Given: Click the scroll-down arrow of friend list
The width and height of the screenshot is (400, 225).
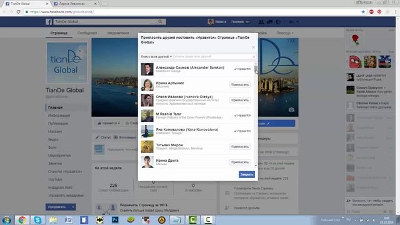Looking at the screenshot, I should [x=256, y=166].
